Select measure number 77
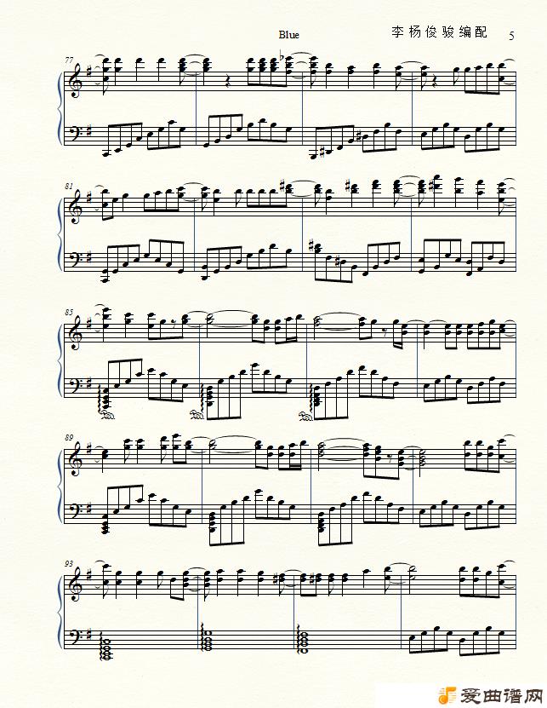 pos(69,60)
